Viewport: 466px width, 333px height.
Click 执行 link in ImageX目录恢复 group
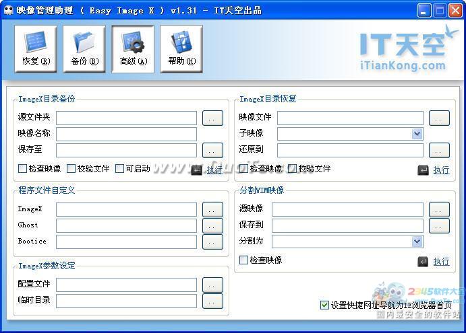coord(441,170)
